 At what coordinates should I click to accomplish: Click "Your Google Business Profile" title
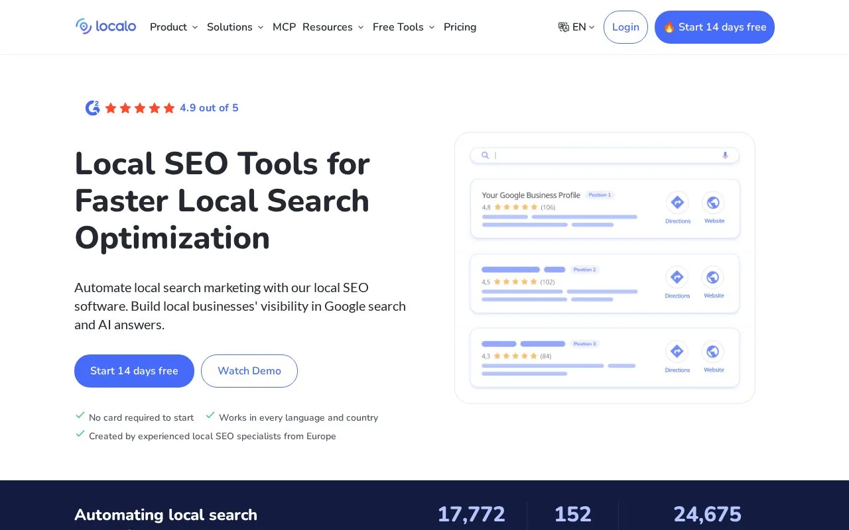531,195
